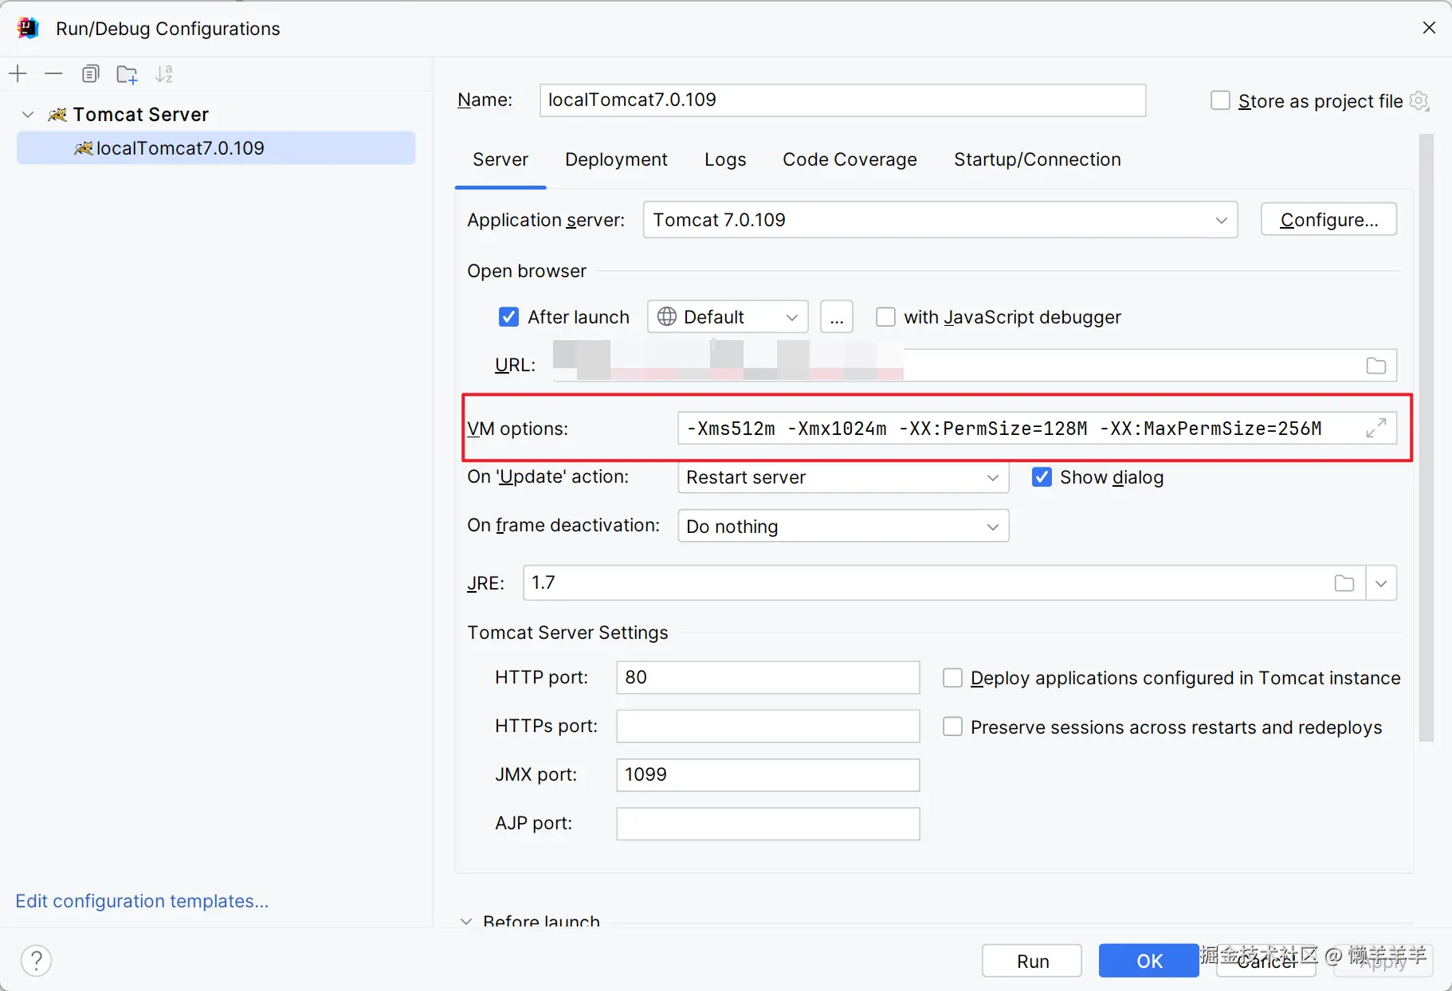The image size is (1452, 991).
Task: Enable Store as project file
Action: click(x=1220, y=100)
